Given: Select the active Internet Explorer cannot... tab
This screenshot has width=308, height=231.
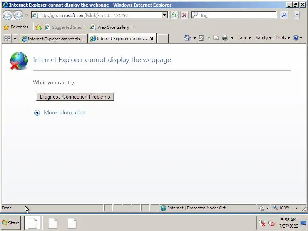Looking at the screenshot, I should coord(119,38).
